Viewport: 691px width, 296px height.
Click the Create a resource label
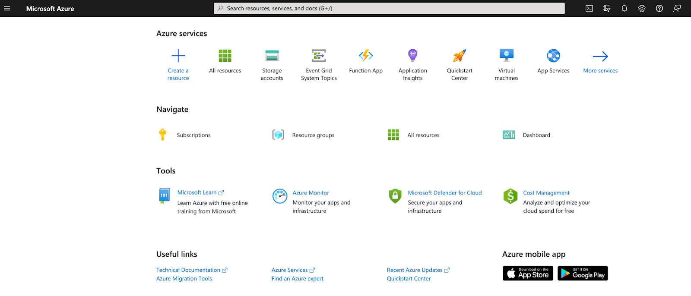tap(178, 74)
